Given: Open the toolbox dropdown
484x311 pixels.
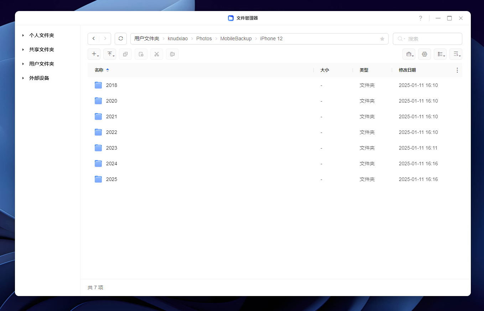Looking at the screenshot, I should 409,54.
